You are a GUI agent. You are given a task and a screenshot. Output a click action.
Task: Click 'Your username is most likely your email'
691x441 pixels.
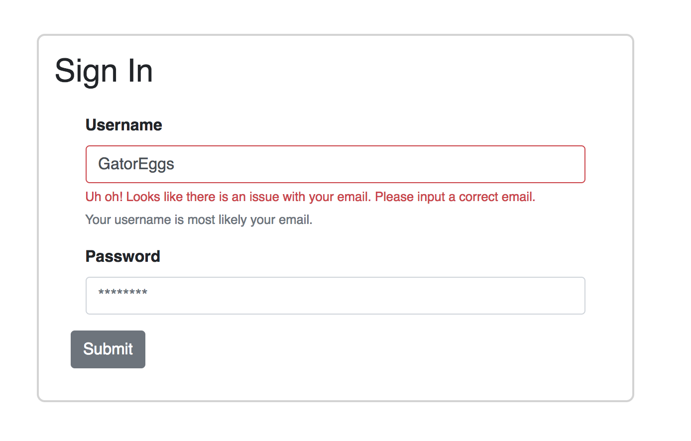coord(199,219)
